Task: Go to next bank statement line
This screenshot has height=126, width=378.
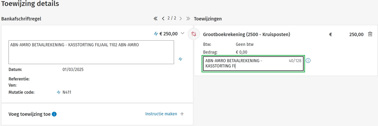Action: [x=180, y=18]
